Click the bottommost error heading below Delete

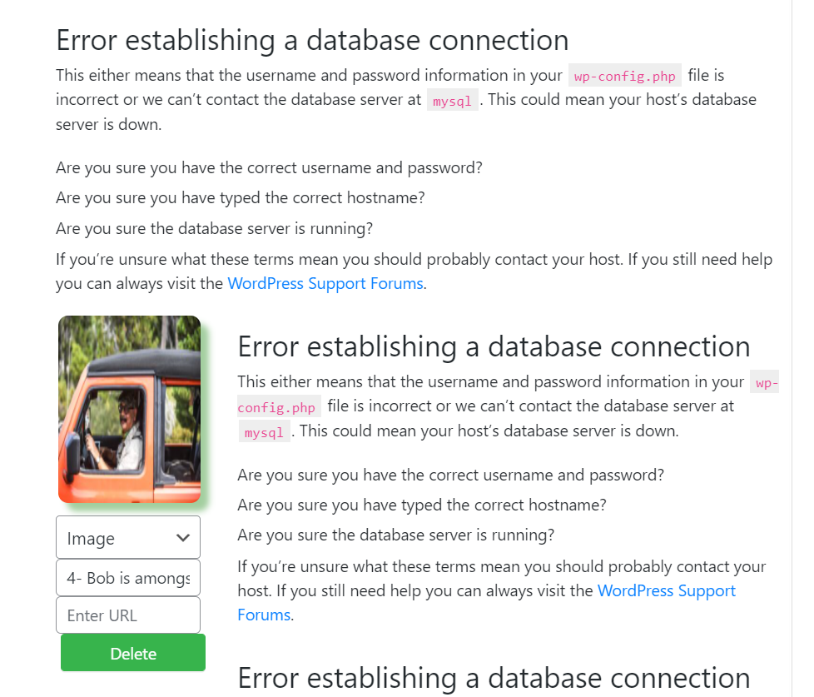coord(494,678)
